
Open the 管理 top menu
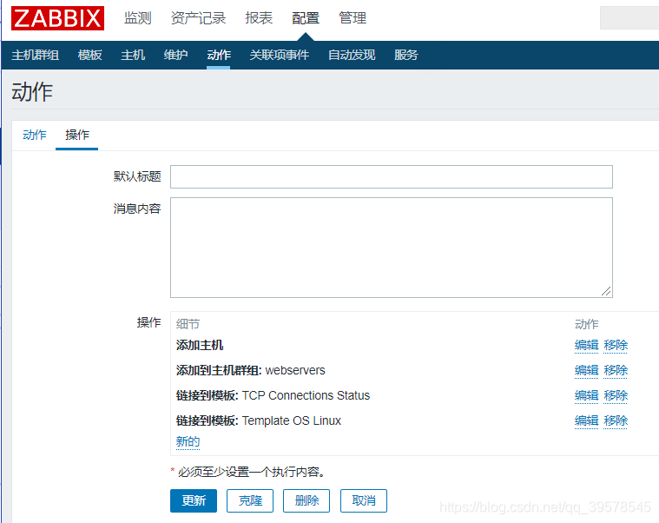[353, 18]
